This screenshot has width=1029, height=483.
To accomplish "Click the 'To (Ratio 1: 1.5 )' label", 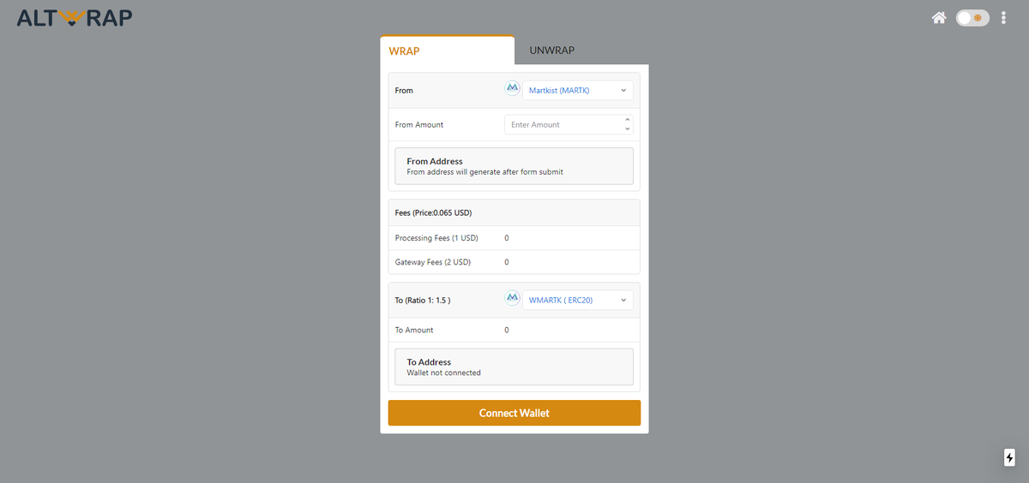I will (x=423, y=301).
